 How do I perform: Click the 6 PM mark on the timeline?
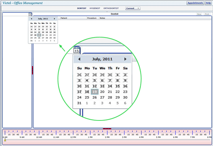pyautogui.click(x=175, y=137)
